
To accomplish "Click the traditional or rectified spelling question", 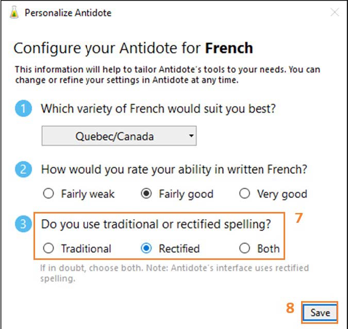I will pyautogui.click(x=156, y=225).
